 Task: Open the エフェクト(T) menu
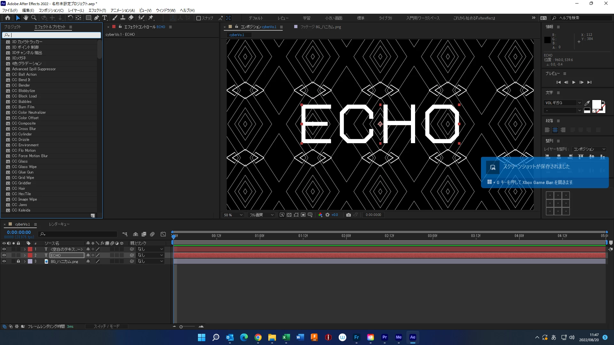97,10
